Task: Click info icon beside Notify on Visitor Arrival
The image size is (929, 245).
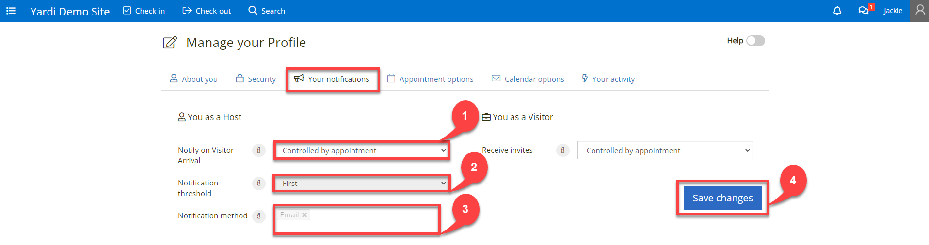Action: [259, 150]
